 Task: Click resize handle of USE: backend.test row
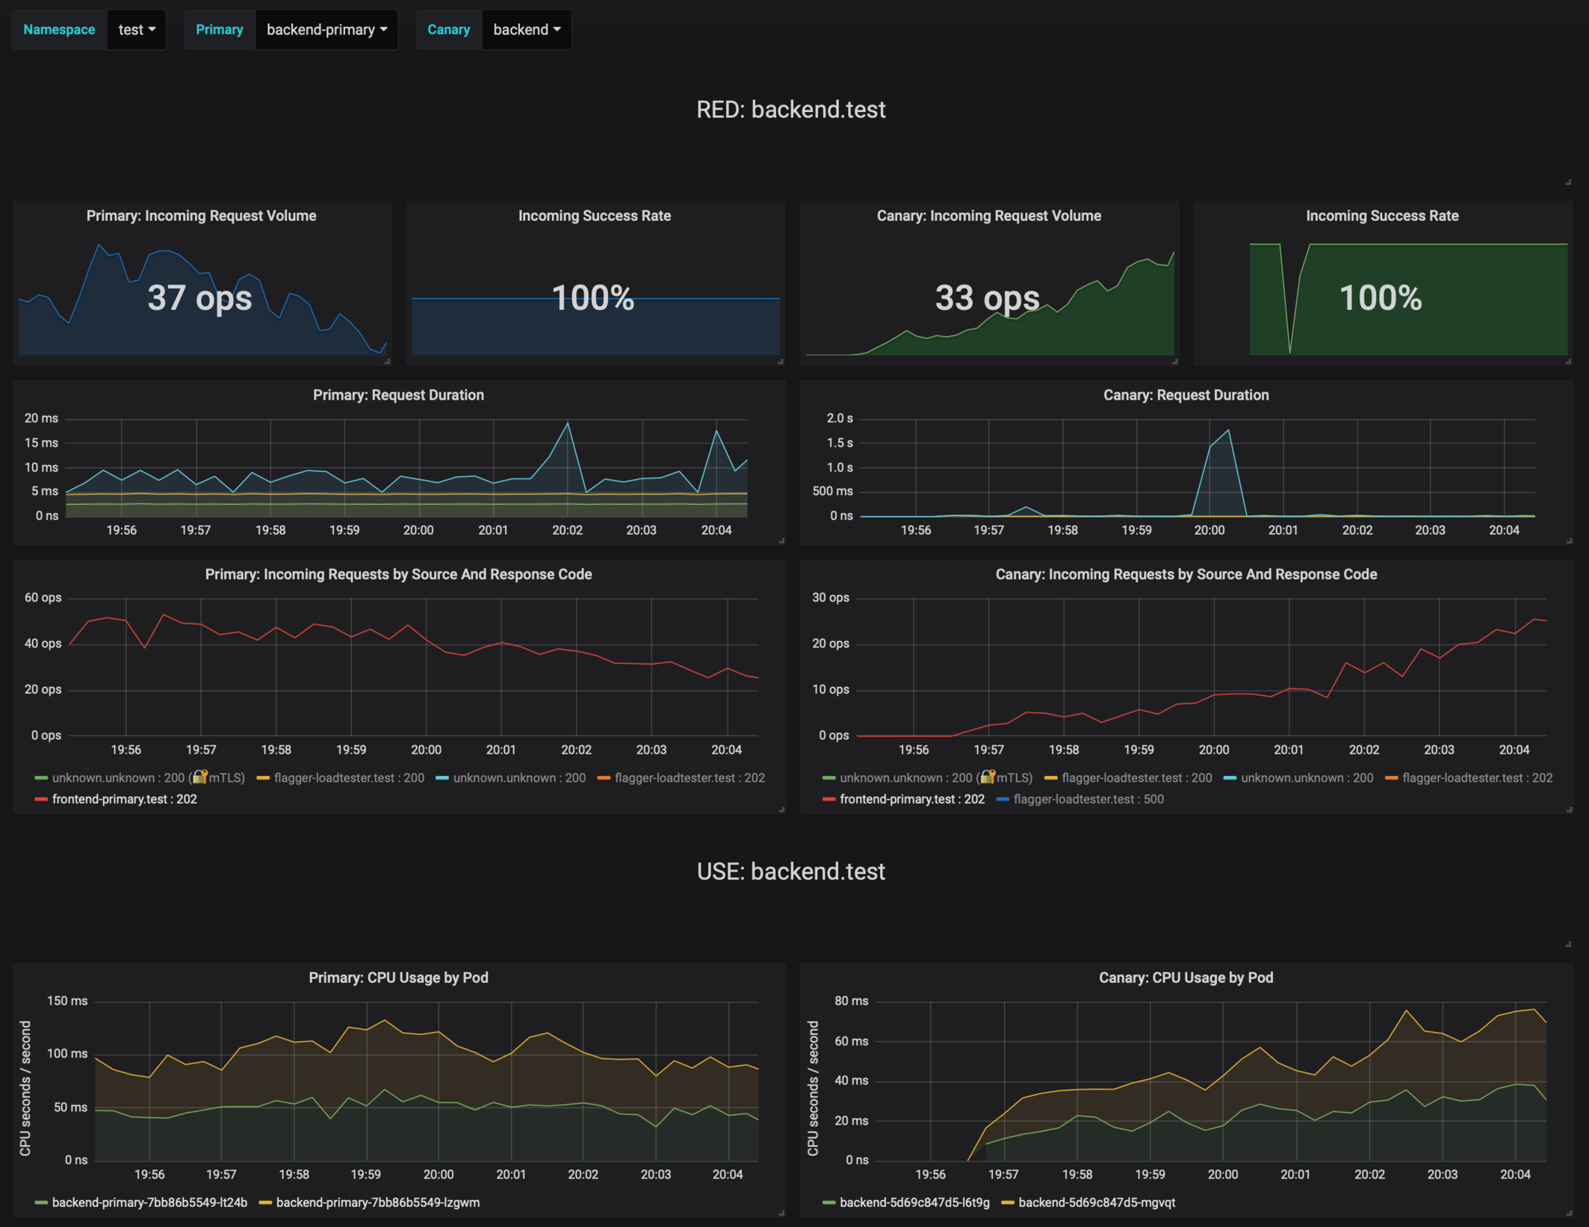(1568, 944)
